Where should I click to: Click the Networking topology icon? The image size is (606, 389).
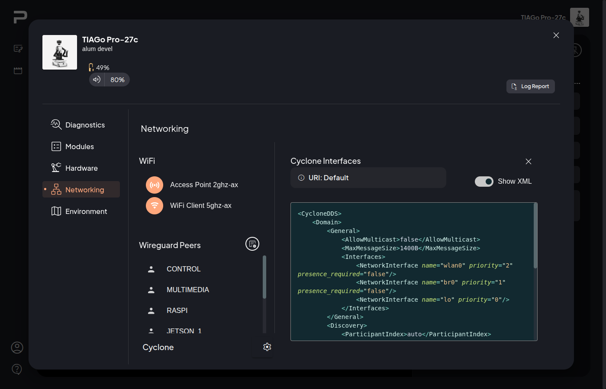(x=56, y=189)
